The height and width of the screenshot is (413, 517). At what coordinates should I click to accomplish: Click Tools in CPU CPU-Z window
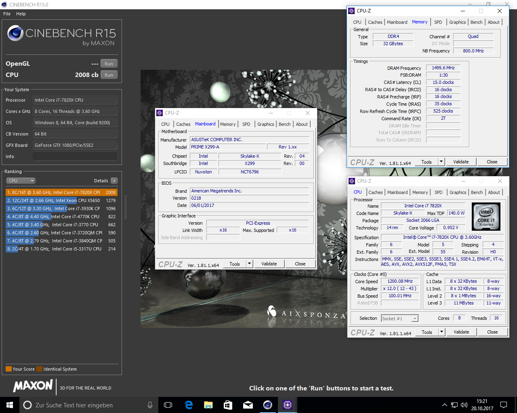[427, 332]
